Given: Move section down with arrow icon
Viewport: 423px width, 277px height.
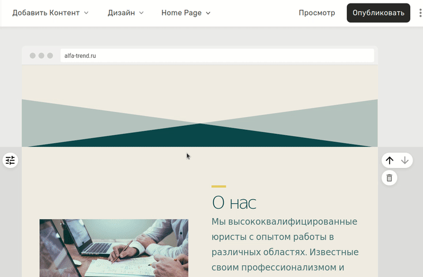Looking at the screenshot, I should [x=405, y=160].
